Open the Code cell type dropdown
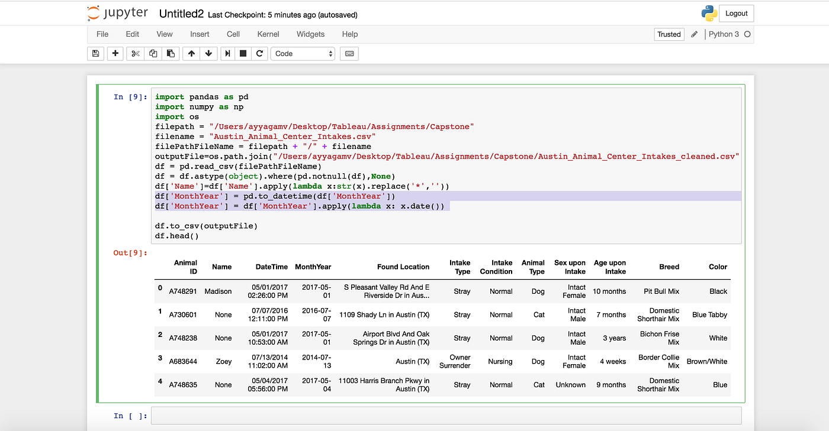This screenshot has height=431, width=829. pos(303,53)
